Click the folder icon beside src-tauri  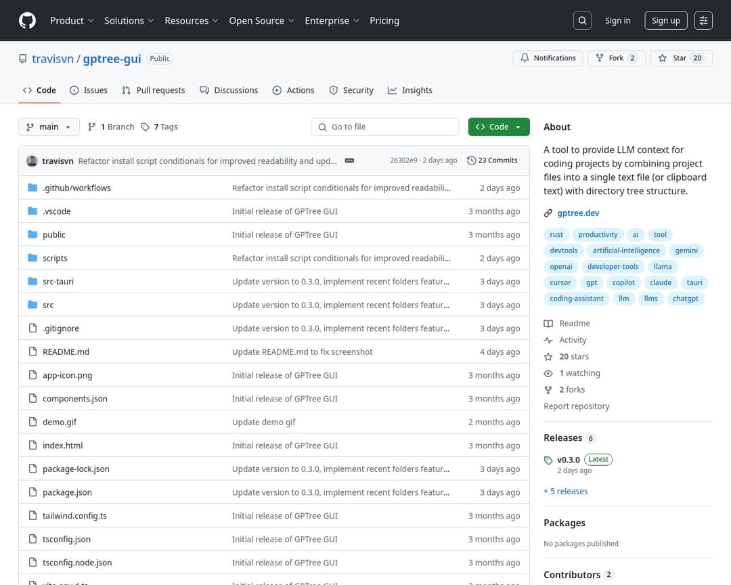tap(32, 281)
